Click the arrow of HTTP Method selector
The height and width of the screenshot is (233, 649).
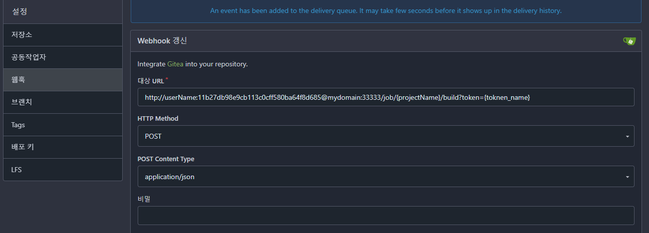click(627, 136)
